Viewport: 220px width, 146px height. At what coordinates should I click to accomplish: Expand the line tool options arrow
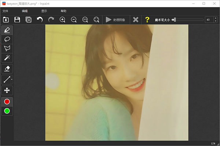[x=12, y=80]
